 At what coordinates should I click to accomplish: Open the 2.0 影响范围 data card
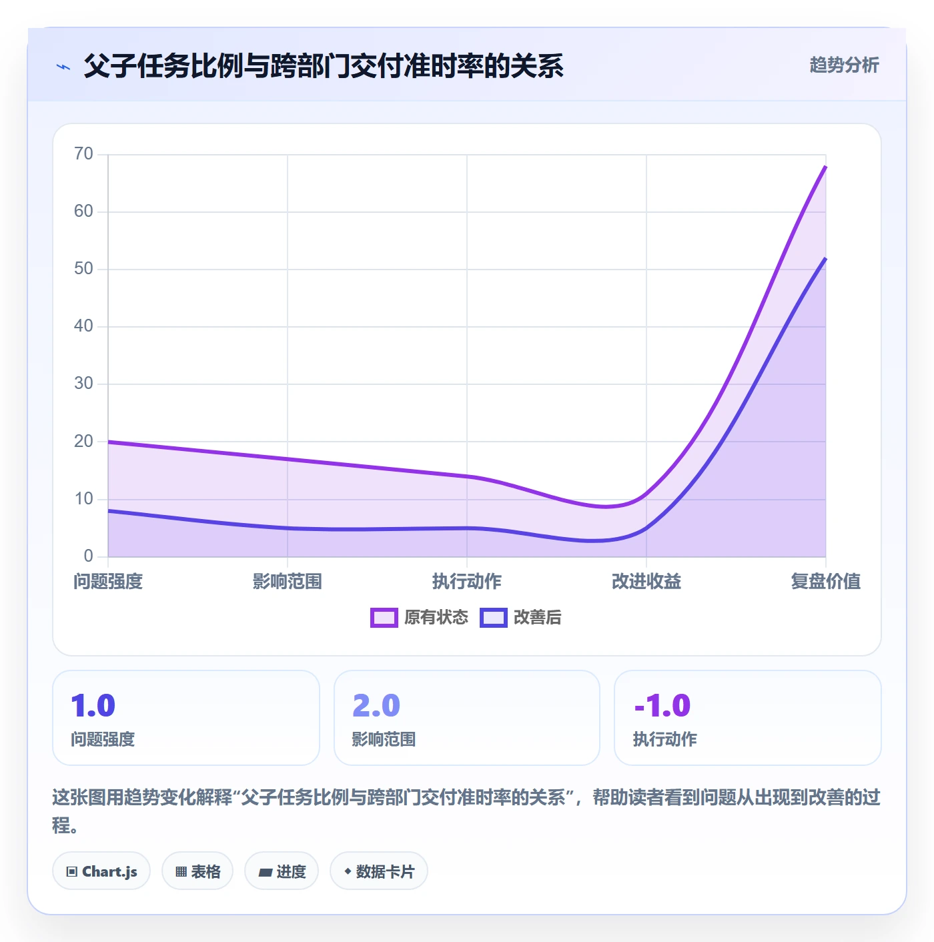tap(467, 718)
